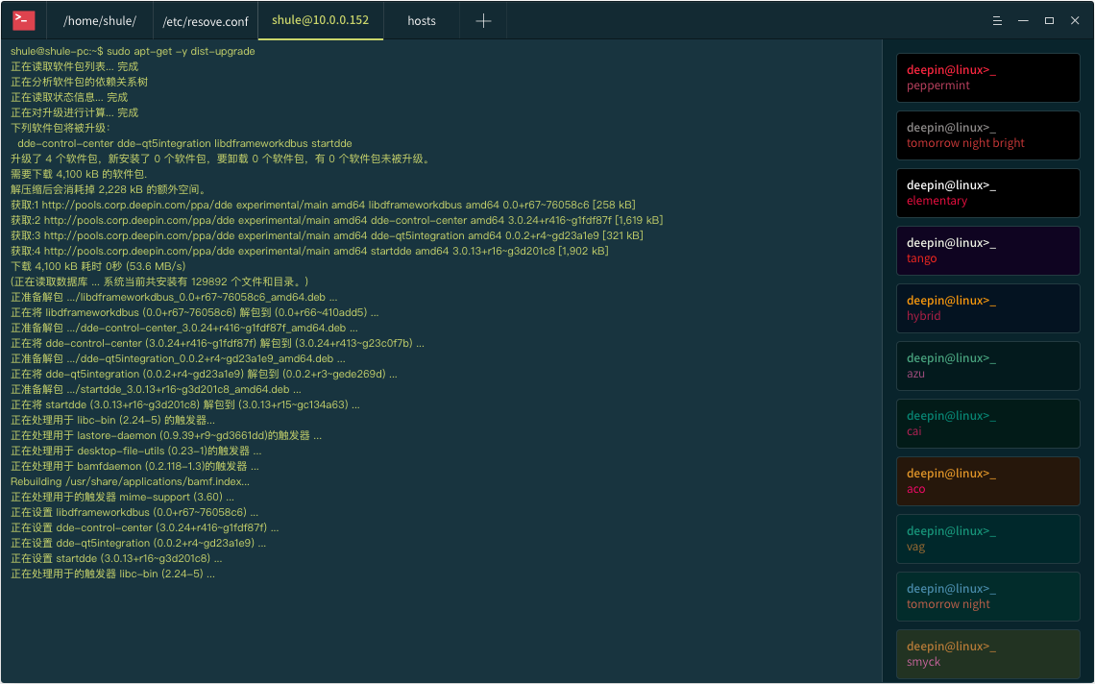Minimize the terminal window
This screenshot has height=684, width=1095.
(1023, 21)
